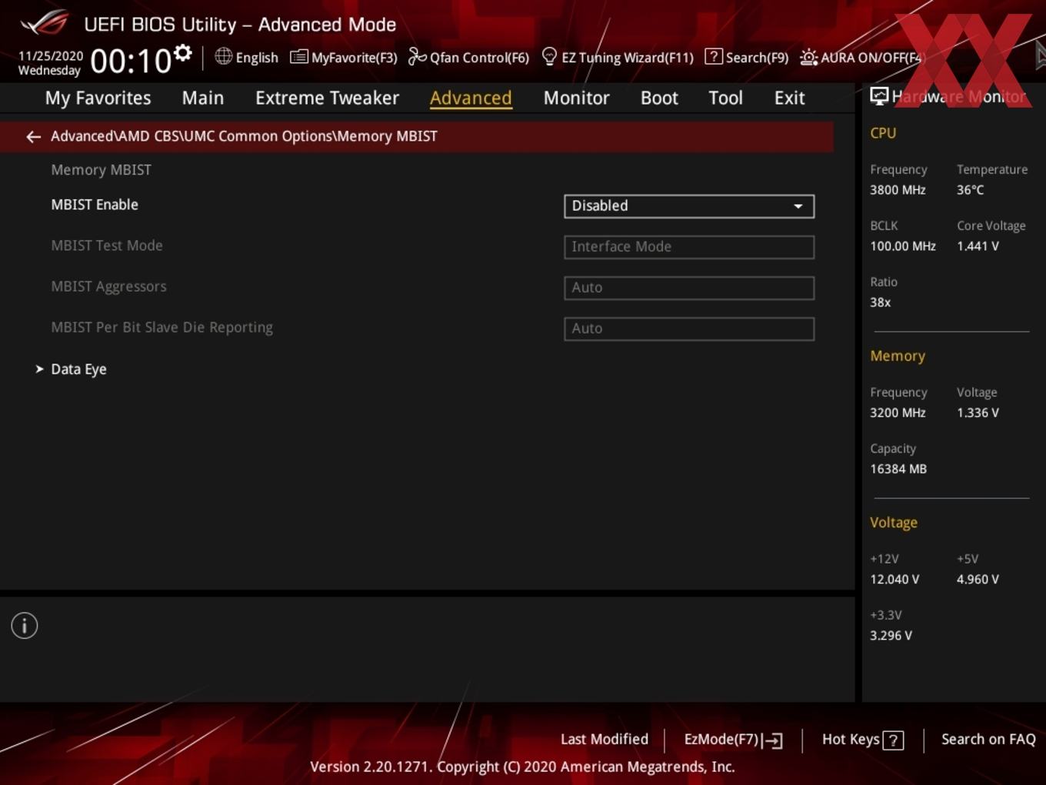
Task: Click the MBIST Aggressors label
Action: click(108, 286)
